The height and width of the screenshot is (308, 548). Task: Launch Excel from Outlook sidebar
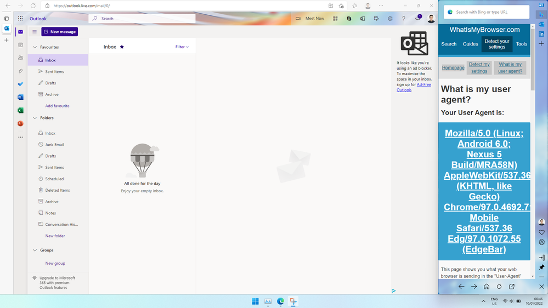pos(21,110)
